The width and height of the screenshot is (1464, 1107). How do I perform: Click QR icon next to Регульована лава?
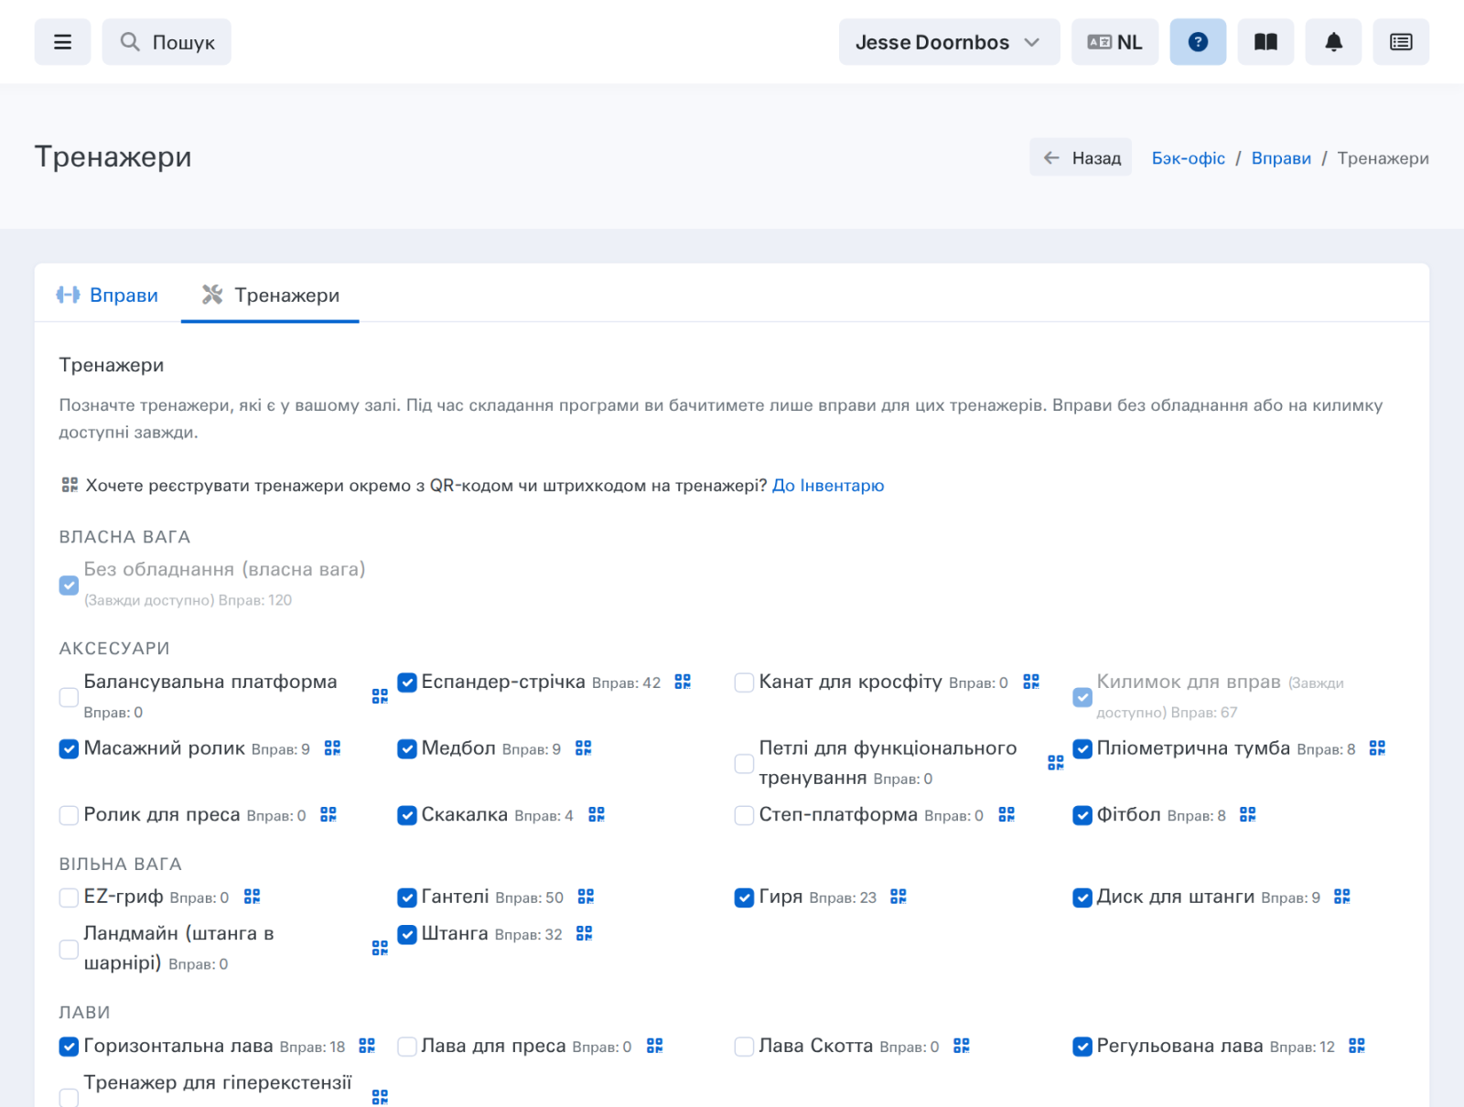pos(1357,1046)
